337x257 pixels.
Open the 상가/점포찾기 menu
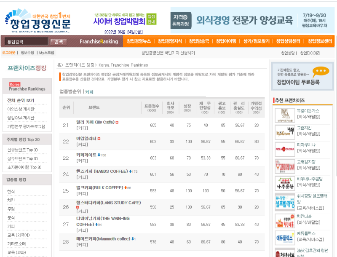(256, 41)
